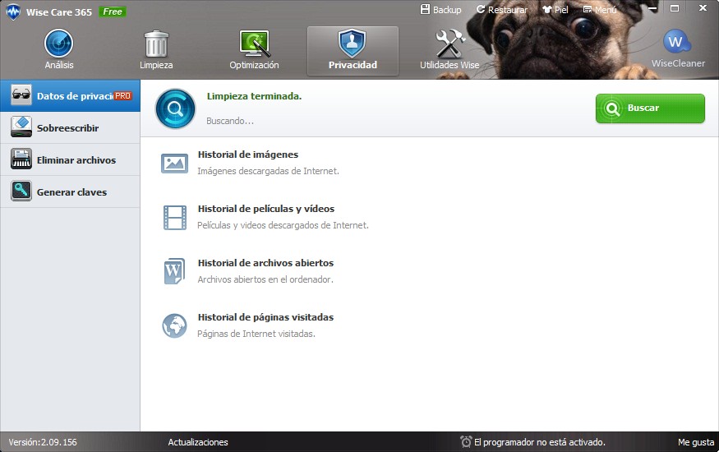This screenshot has width=719, height=452.
Task: Click the Generar claves key icon
Action: [x=21, y=191]
